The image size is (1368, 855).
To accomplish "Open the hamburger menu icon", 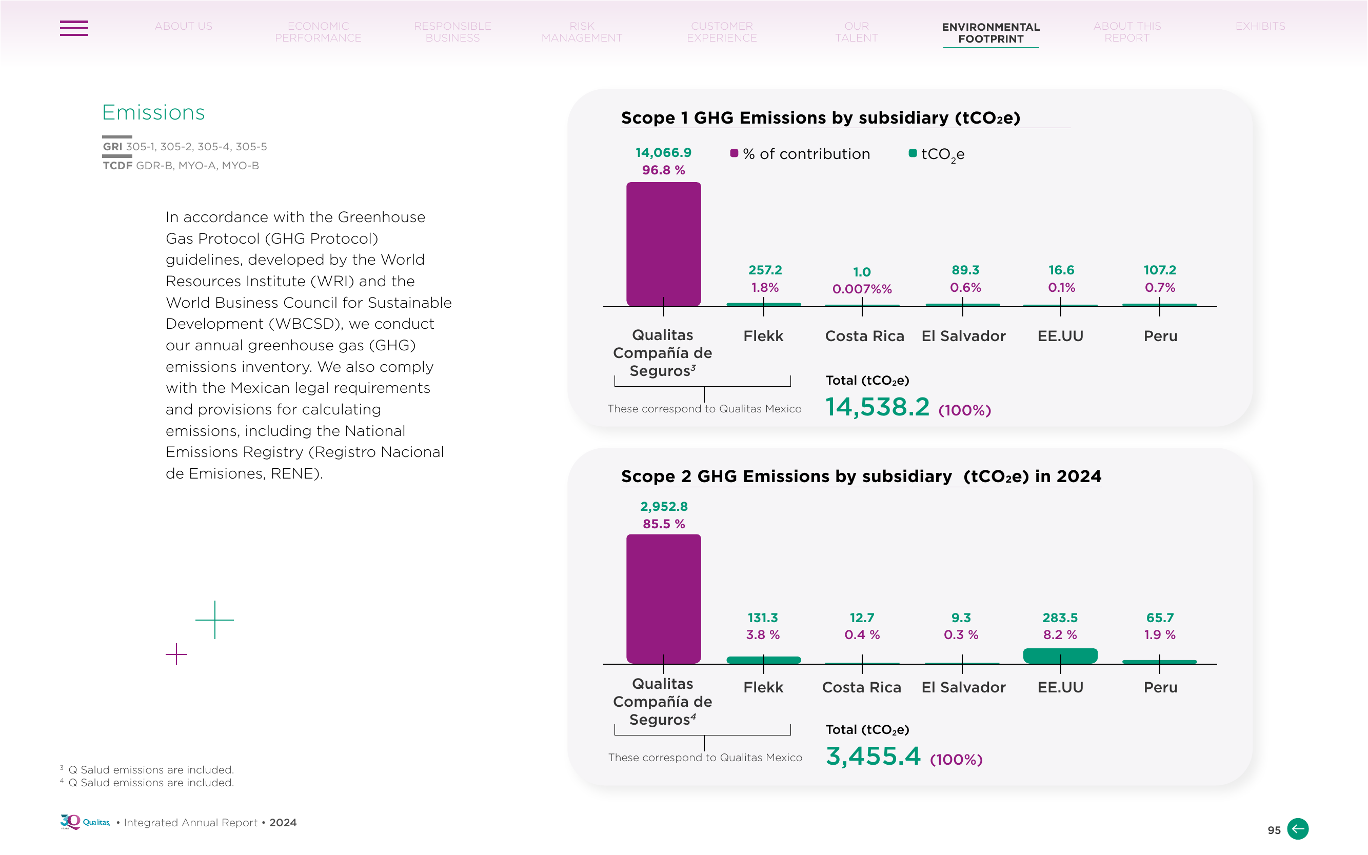I will [74, 28].
